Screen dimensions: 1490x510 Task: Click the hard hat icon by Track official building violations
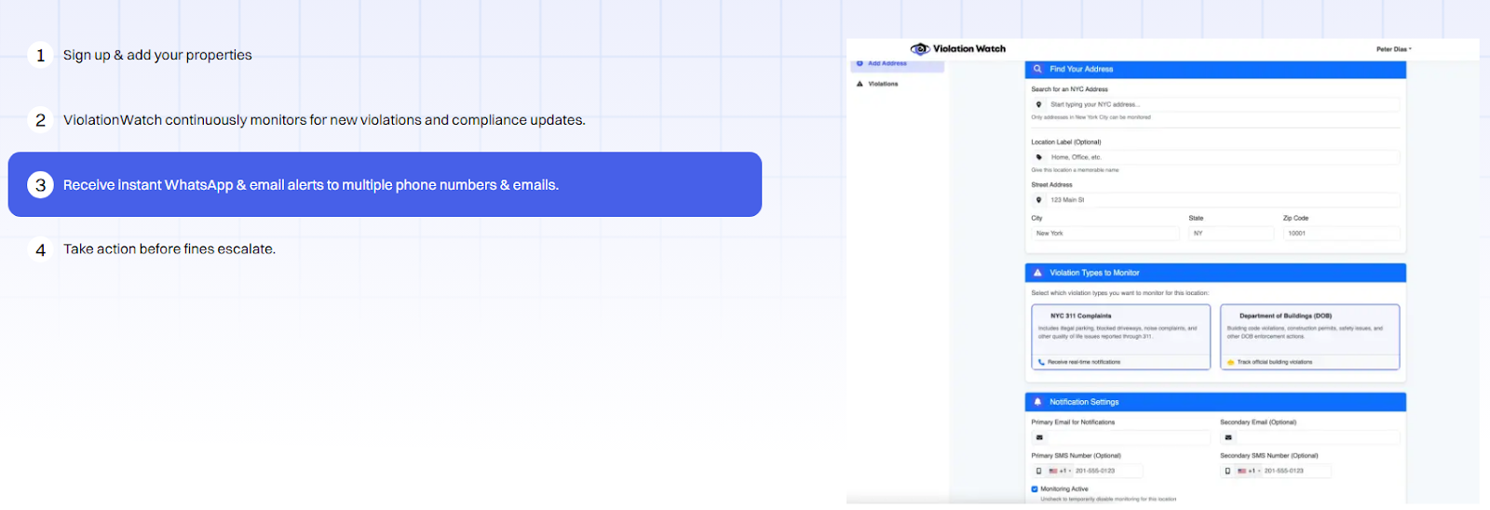point(1230,362)
